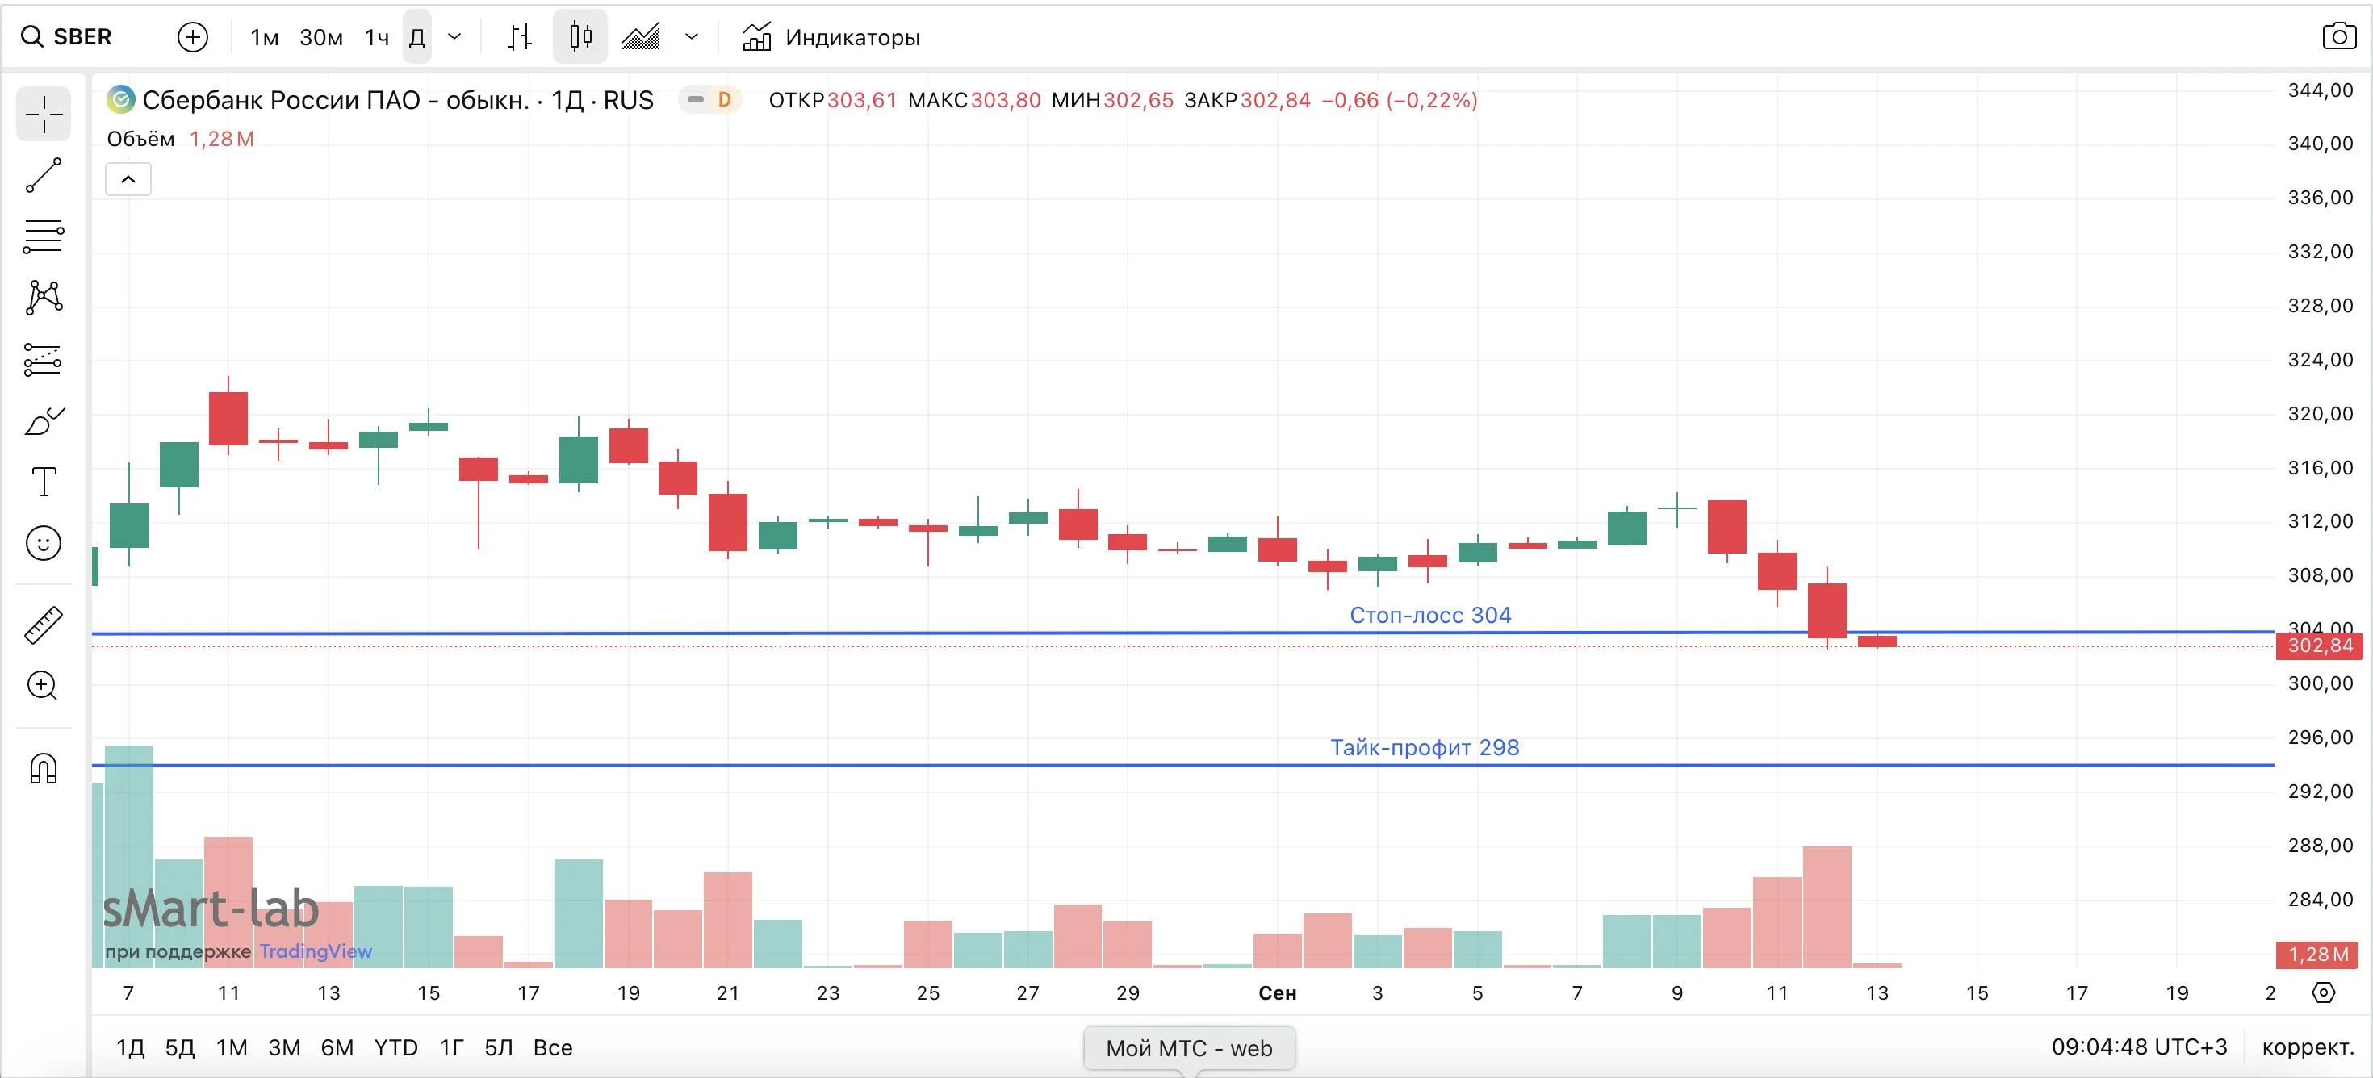The width and height of the screenshot is (2373, 1078).
Task: Toggle the коррект. adjustment setting
Action: pyautogui.click(x=2308, y=1047)
